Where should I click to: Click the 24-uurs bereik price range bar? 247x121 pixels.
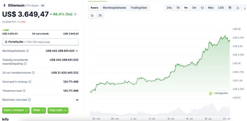pos(40,30)
